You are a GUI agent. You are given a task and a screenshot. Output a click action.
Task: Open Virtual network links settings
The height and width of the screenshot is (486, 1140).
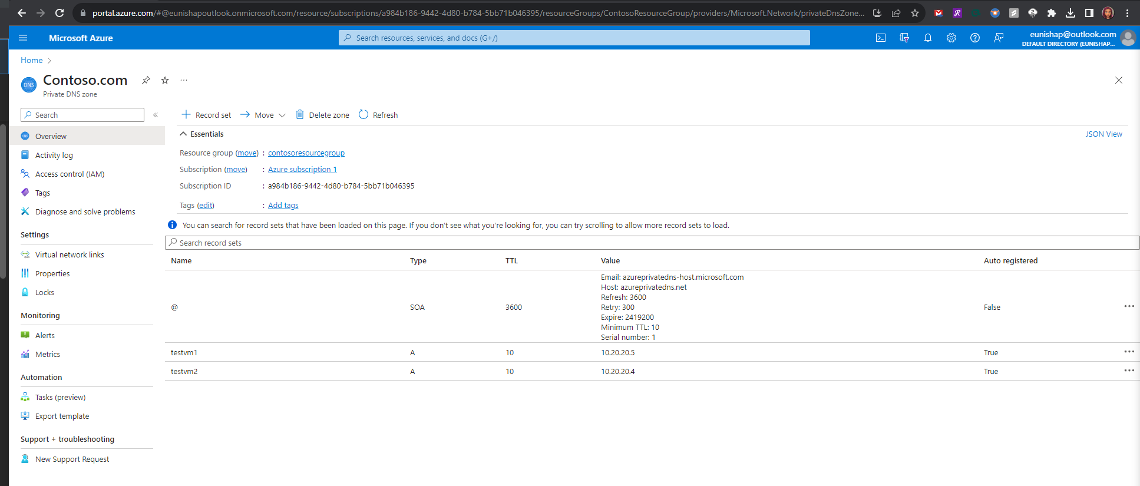click(x=70, y=254)
